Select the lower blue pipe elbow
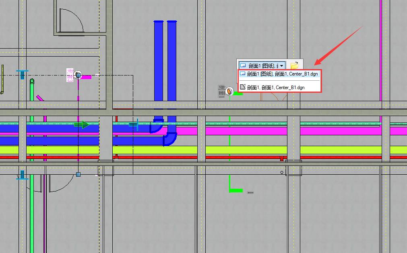Viewport: 407px width, 253px height. coord(170,139)
